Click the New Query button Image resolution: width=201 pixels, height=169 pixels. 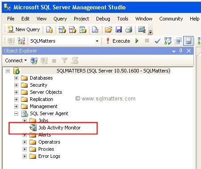(x=24, y=29)
